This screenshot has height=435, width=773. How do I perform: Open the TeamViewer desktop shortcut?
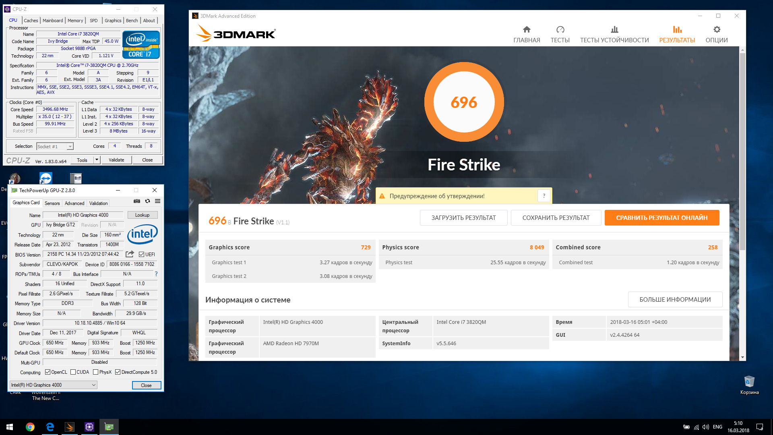[45, 178]
